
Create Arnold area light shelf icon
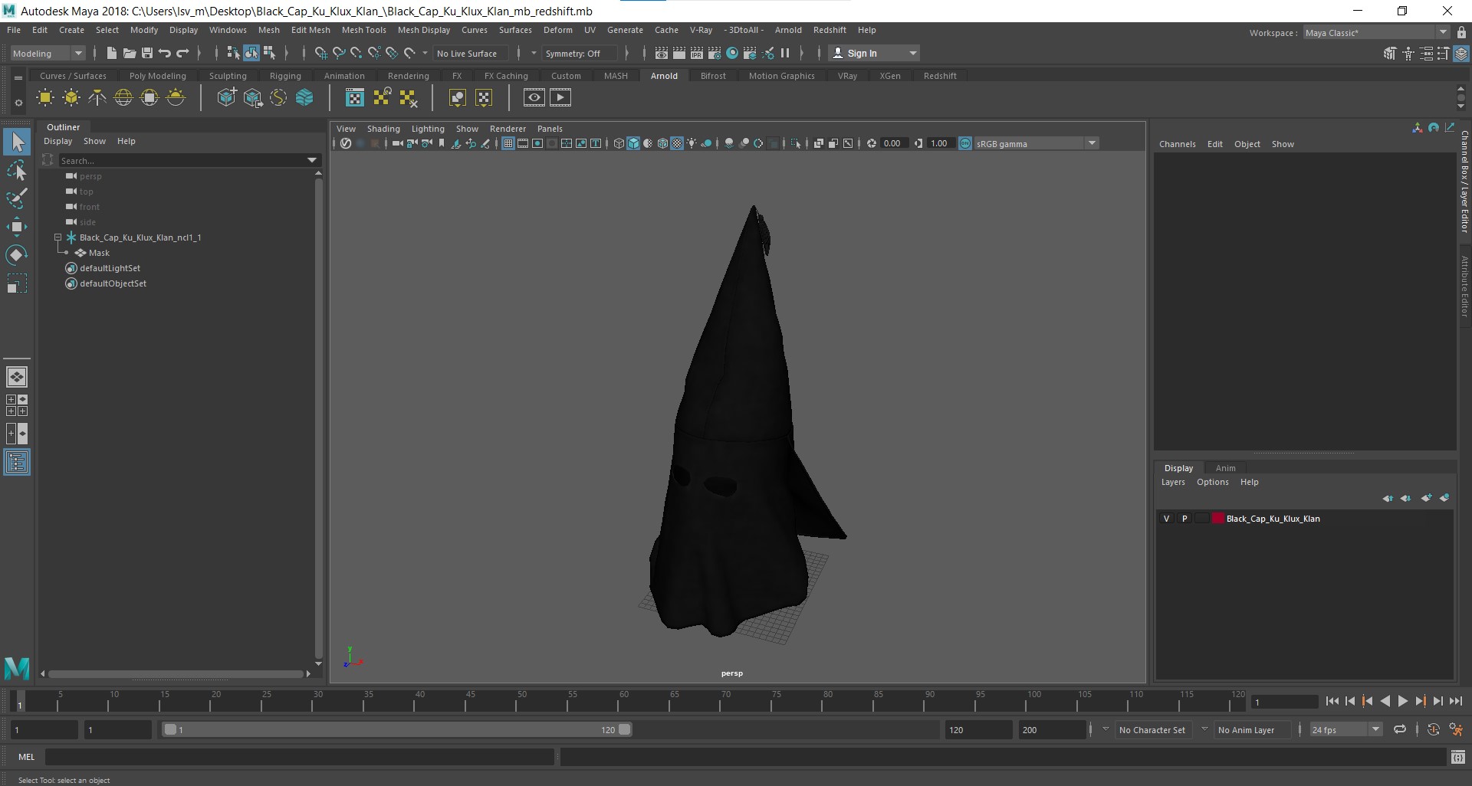click(45, 97)
